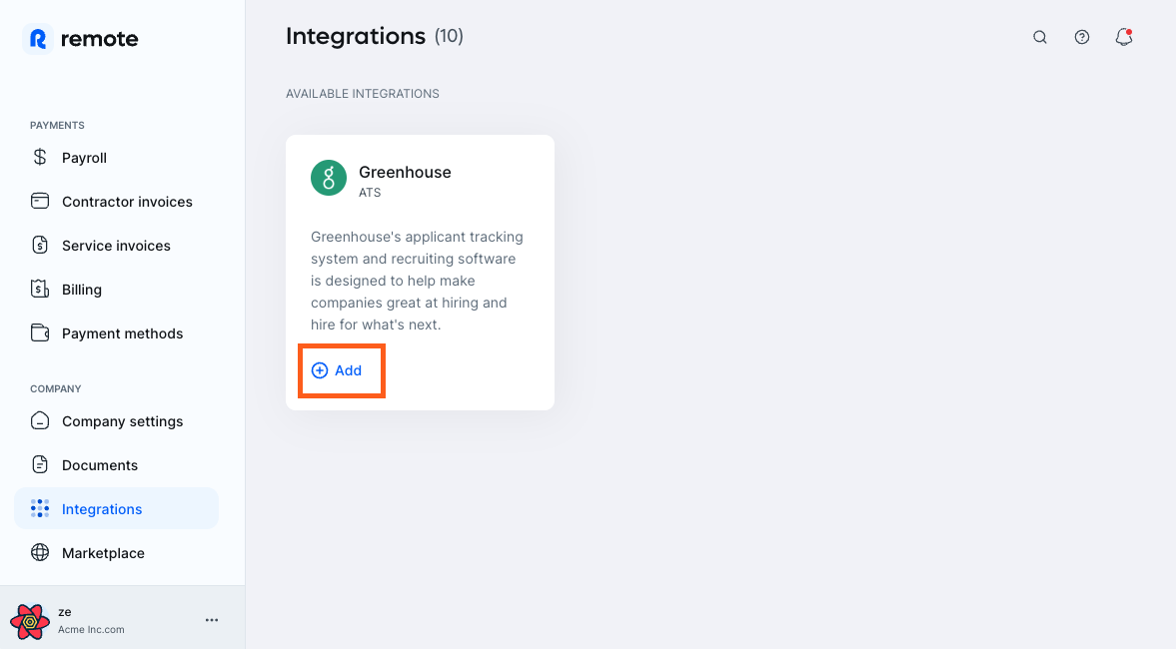Image resolution: width=1176 pixels, height=649 pixels.
Task: Click the Contractor invoices card icon
Action: point(40,201)
